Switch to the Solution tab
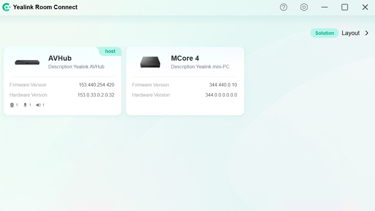The width and height of the screenshot is (375, 211). click(x=325, y=33)
